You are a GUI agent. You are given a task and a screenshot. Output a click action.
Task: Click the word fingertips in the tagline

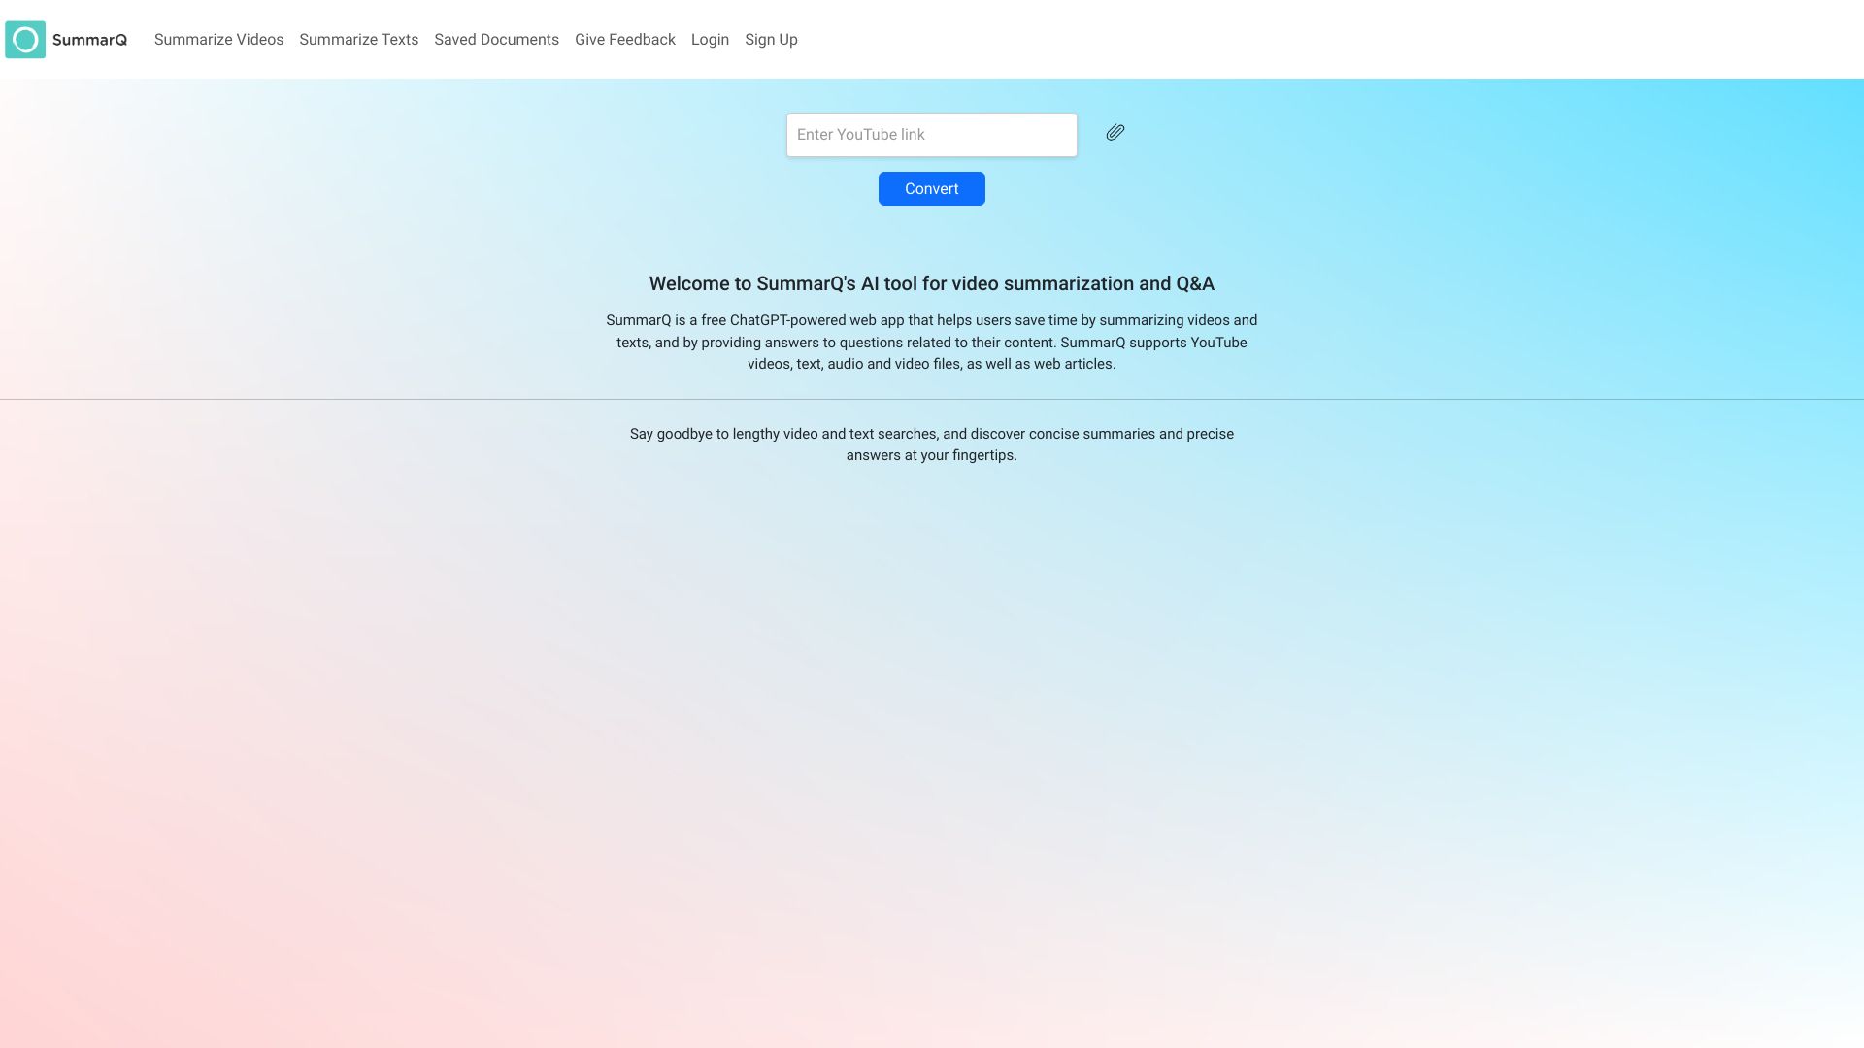982,455
